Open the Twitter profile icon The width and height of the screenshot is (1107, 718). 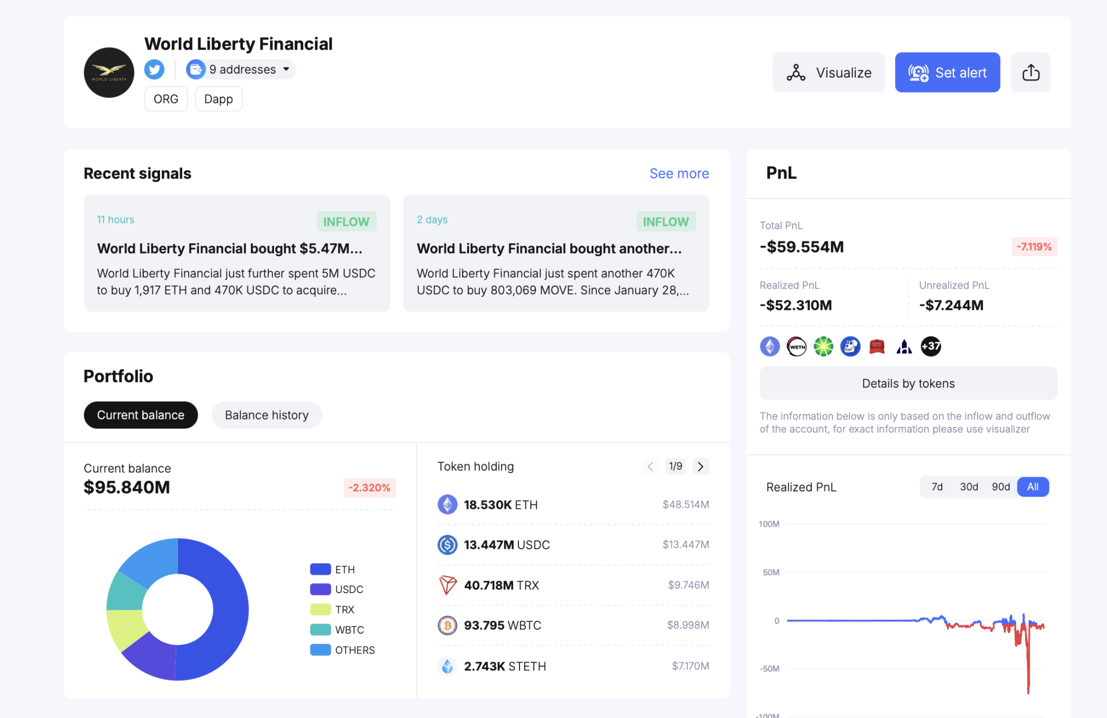154,69
